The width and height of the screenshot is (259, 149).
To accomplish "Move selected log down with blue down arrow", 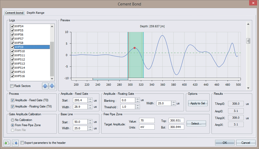I will tap(52, 86).
